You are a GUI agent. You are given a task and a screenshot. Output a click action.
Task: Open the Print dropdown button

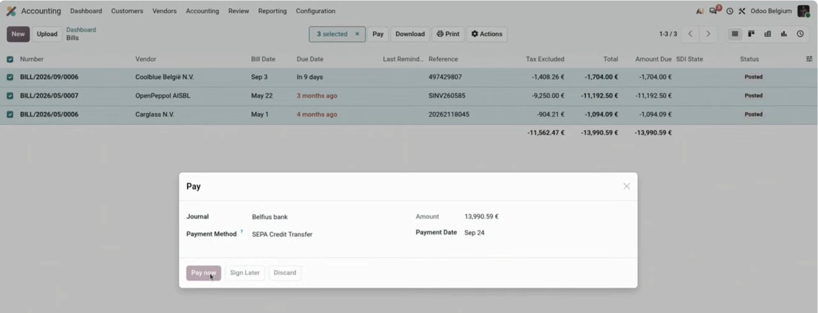448,34
